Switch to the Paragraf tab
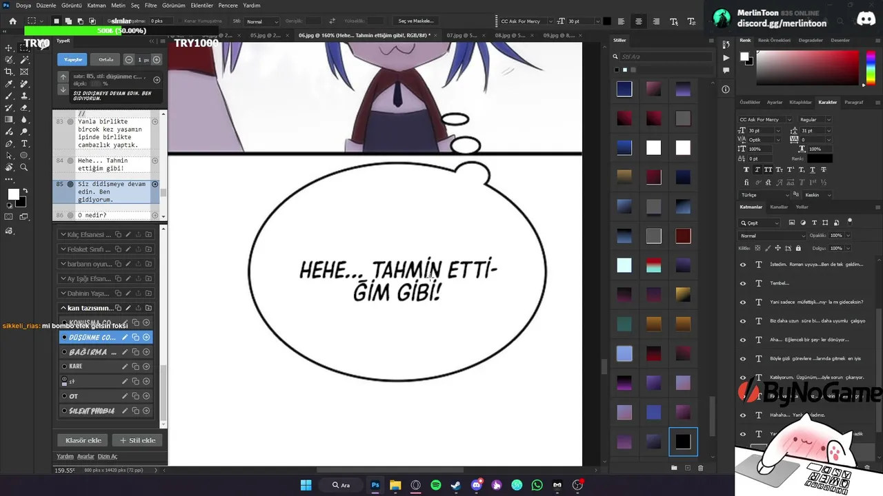883x496 pixels. (854, 102)
